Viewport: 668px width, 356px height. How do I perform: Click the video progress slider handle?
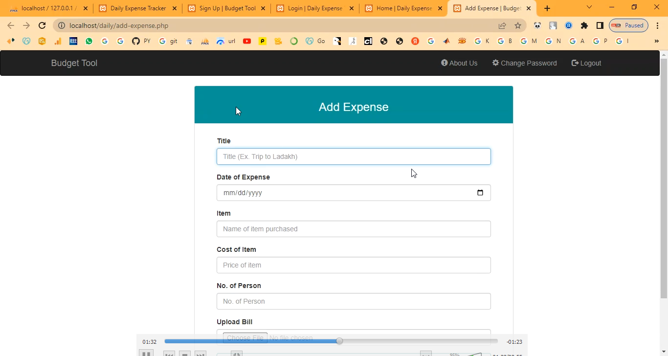(339, 341)
